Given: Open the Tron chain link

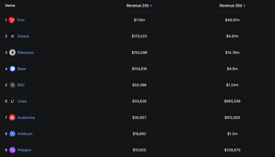Looking at the screenshot, I should 20,20.
